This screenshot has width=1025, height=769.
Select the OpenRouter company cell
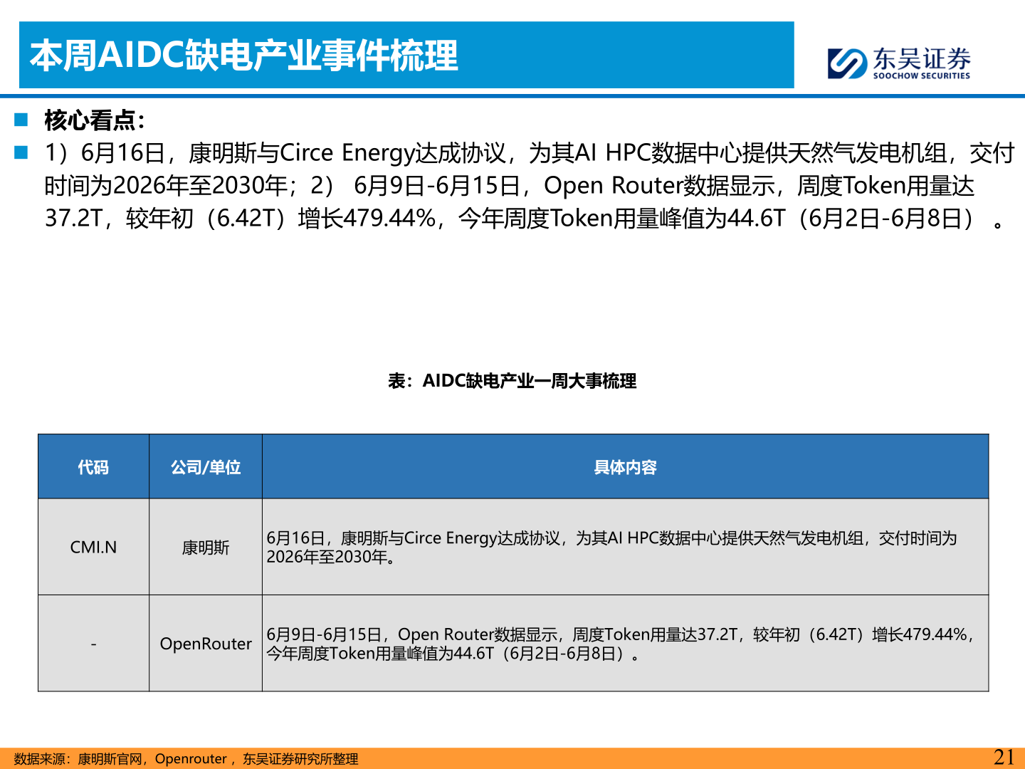pos(206,644)
